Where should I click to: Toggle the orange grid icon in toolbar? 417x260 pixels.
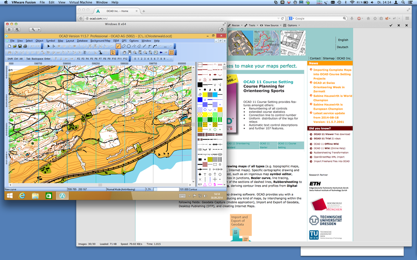tap(171, 53)
